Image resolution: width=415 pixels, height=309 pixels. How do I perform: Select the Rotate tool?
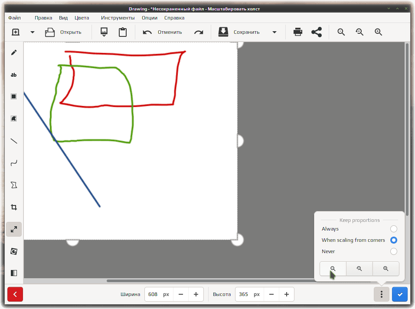[x=14, y=251]
